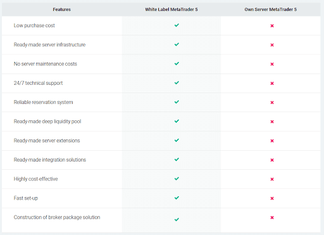The height and width of the screenshot is (235, 324).
Task: Select the Low purchase cost text
Action: click(34, 25)
